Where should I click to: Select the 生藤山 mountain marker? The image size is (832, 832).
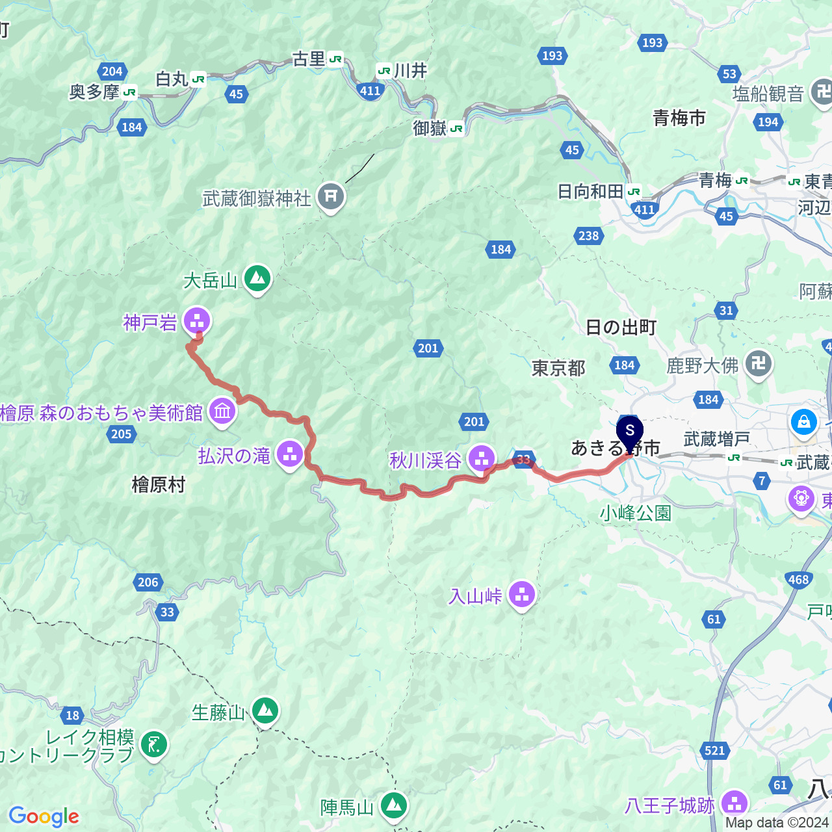pyautogui.click(x=265, y=711)
